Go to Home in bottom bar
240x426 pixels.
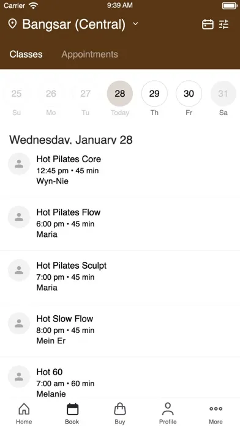(x=24, y=413)
